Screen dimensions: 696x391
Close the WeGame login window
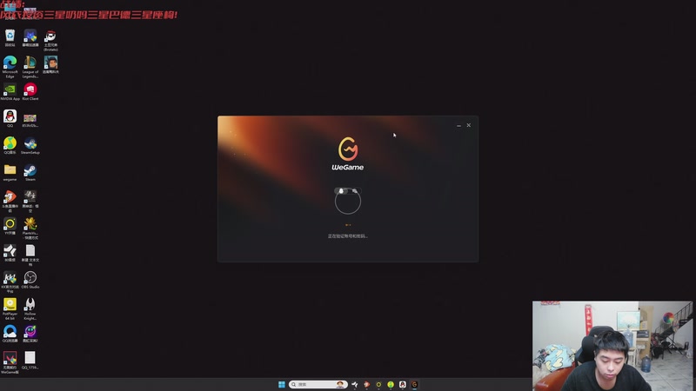click(x=468, y=125)
